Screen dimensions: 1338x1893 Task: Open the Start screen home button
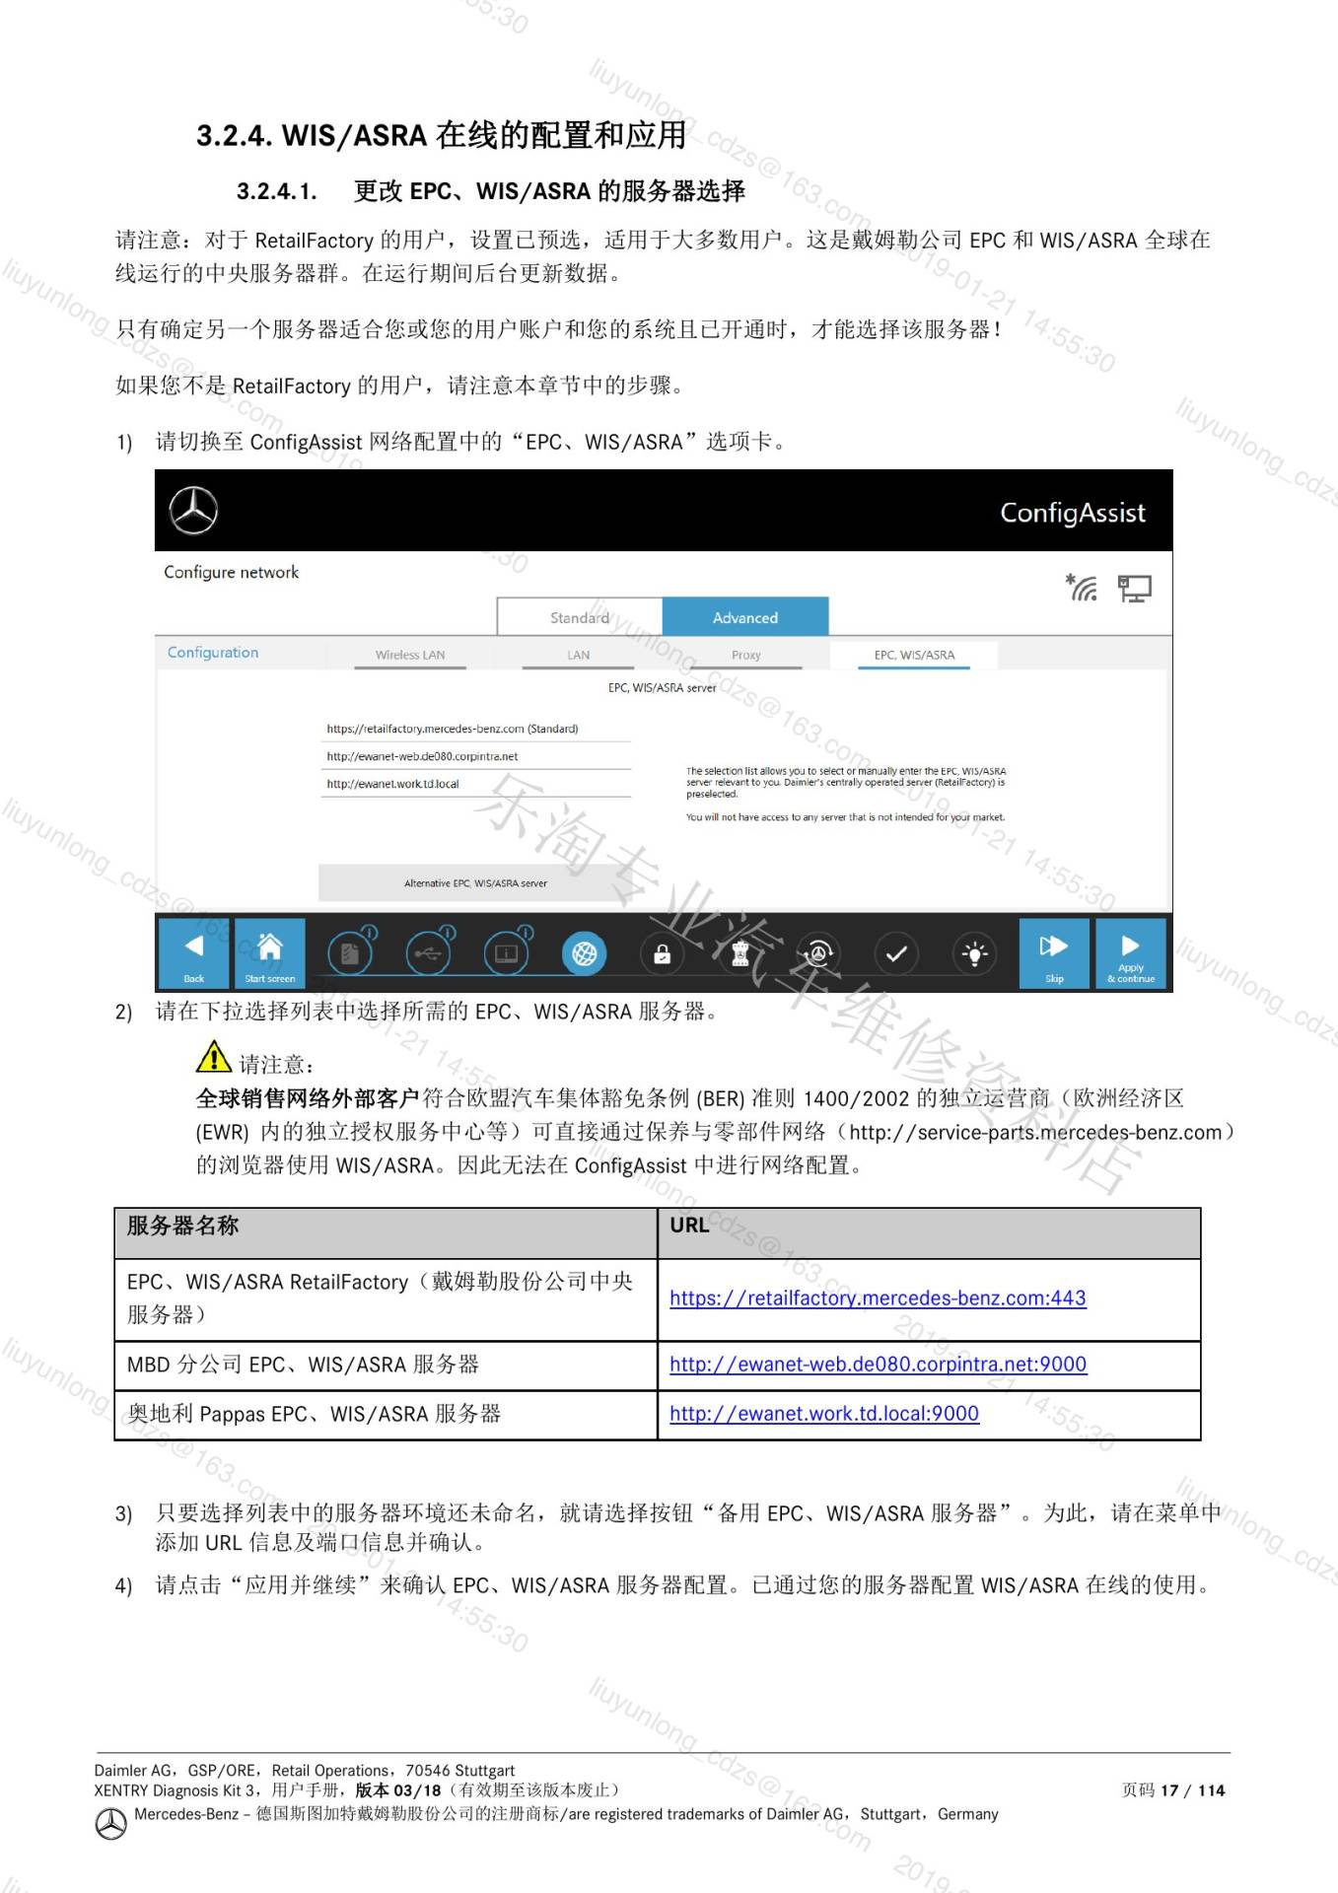click(270, 953)
